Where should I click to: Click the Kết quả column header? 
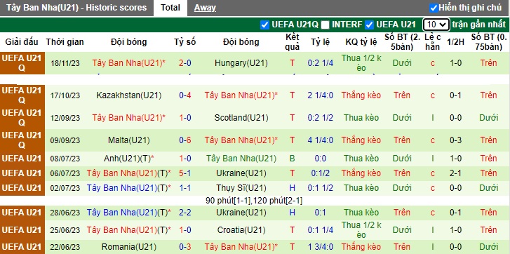(292, 42)
